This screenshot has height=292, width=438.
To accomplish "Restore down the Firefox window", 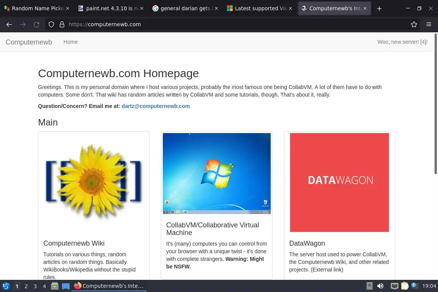I will pos(419,9).
